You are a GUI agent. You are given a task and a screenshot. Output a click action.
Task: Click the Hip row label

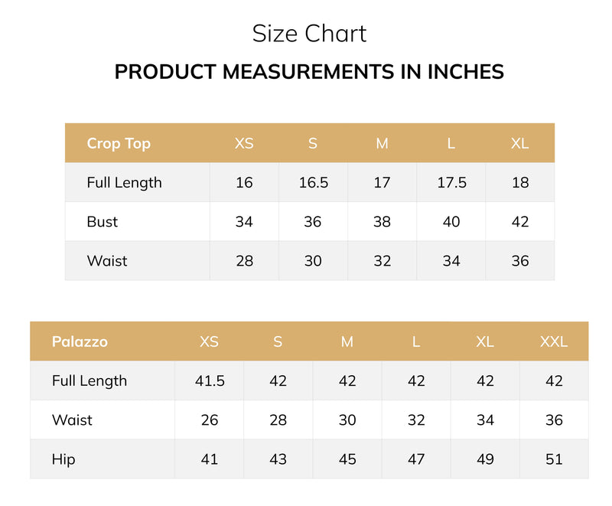coord(63,459)
